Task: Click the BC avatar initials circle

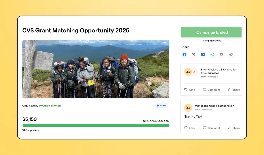Action: [194, 72]
